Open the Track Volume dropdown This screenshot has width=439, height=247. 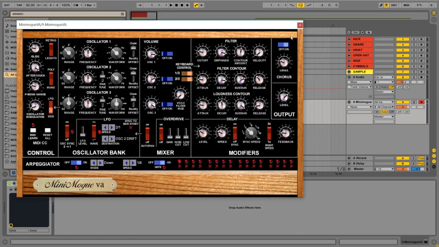click(360, 87)
